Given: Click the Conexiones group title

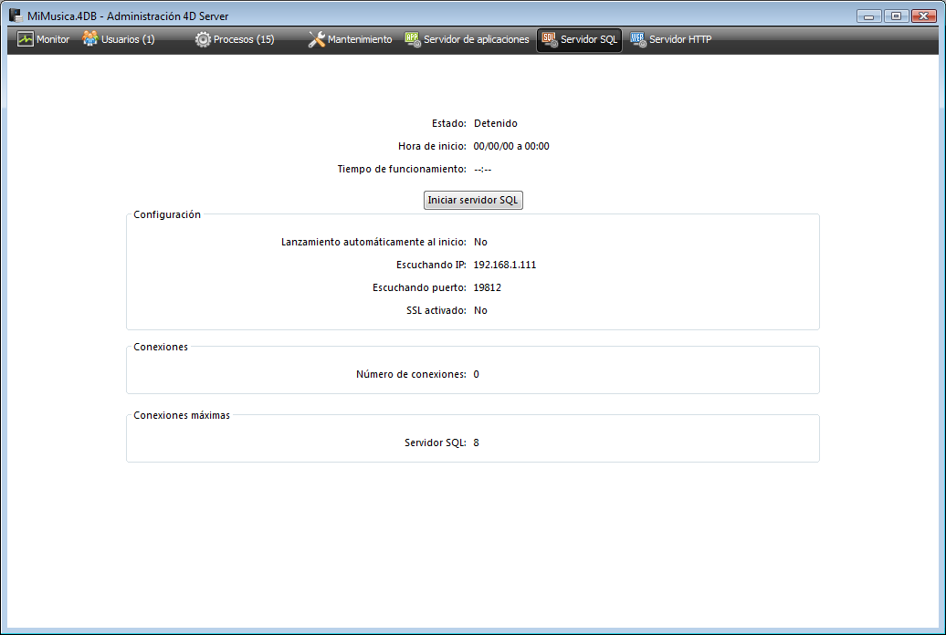Looking at the screenshot, I should 161,347.
